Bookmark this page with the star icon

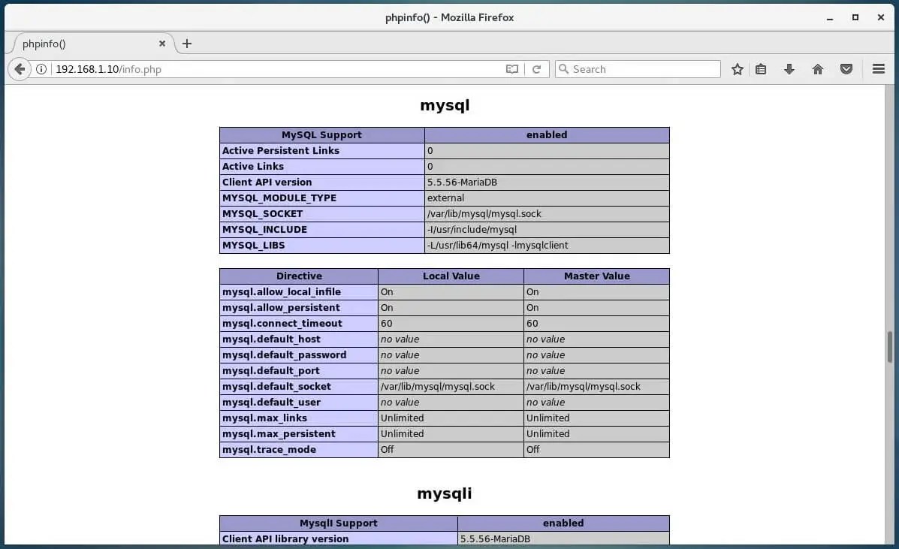coord(737,69)
